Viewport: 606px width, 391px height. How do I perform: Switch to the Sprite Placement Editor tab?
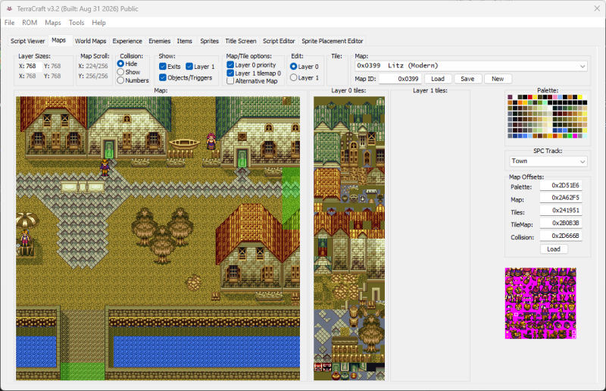[x=332, y=41]
